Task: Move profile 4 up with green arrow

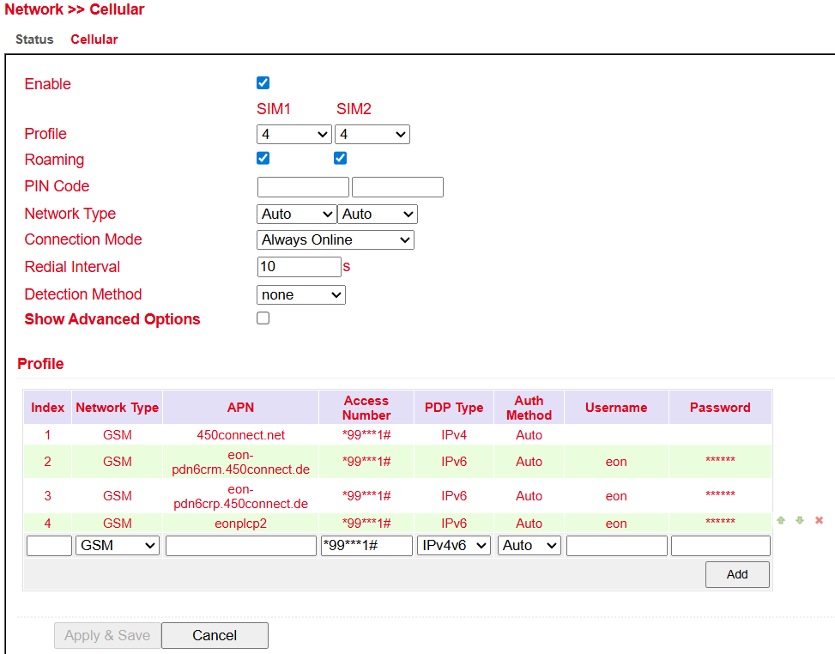Action: tap(781, 521)
